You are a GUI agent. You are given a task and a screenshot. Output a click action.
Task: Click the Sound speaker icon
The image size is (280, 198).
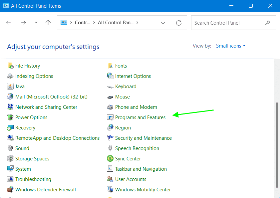point(10,148)
